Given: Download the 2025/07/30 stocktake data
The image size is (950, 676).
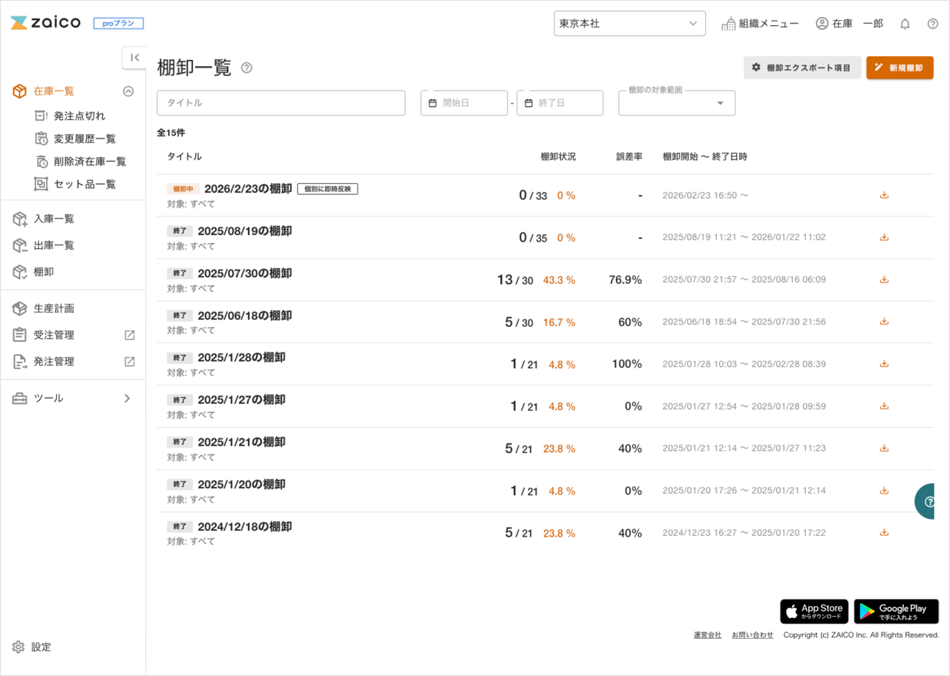Looking at the screenshot, I should coord(884,279).
